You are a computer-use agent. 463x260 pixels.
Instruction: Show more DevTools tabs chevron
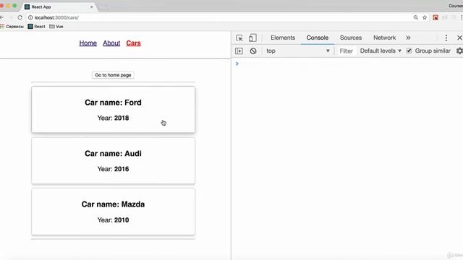tap(408, 38)
